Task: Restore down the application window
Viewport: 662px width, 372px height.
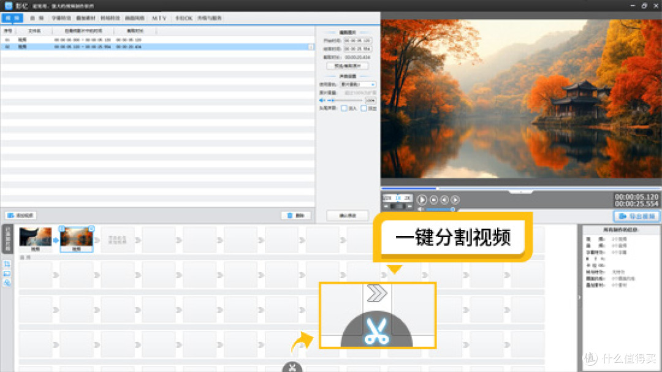Action: 644,6
